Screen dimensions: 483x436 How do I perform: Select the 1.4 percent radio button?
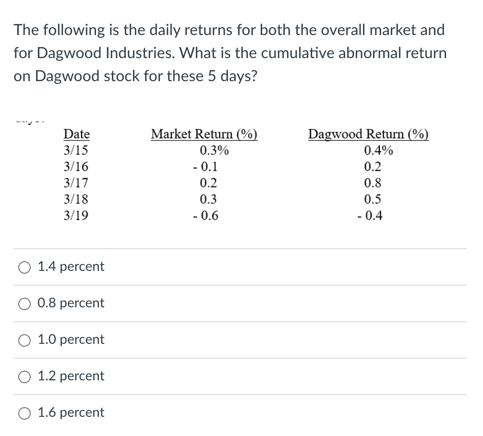click(24, 267)
